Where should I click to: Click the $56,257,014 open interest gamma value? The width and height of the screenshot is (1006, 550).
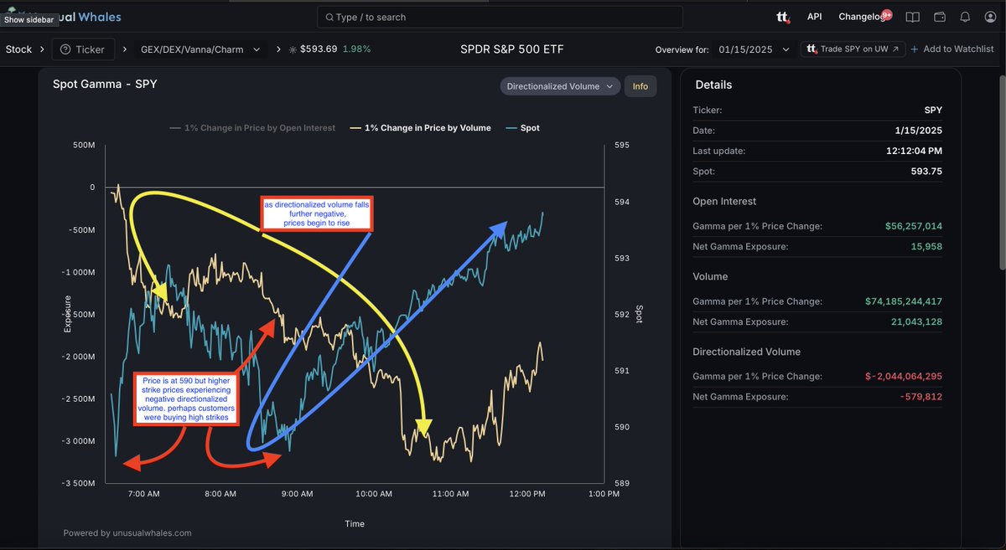913,227
